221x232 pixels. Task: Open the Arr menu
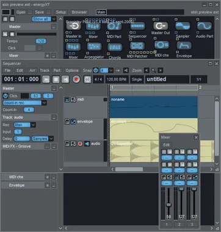tap(32, 70)
